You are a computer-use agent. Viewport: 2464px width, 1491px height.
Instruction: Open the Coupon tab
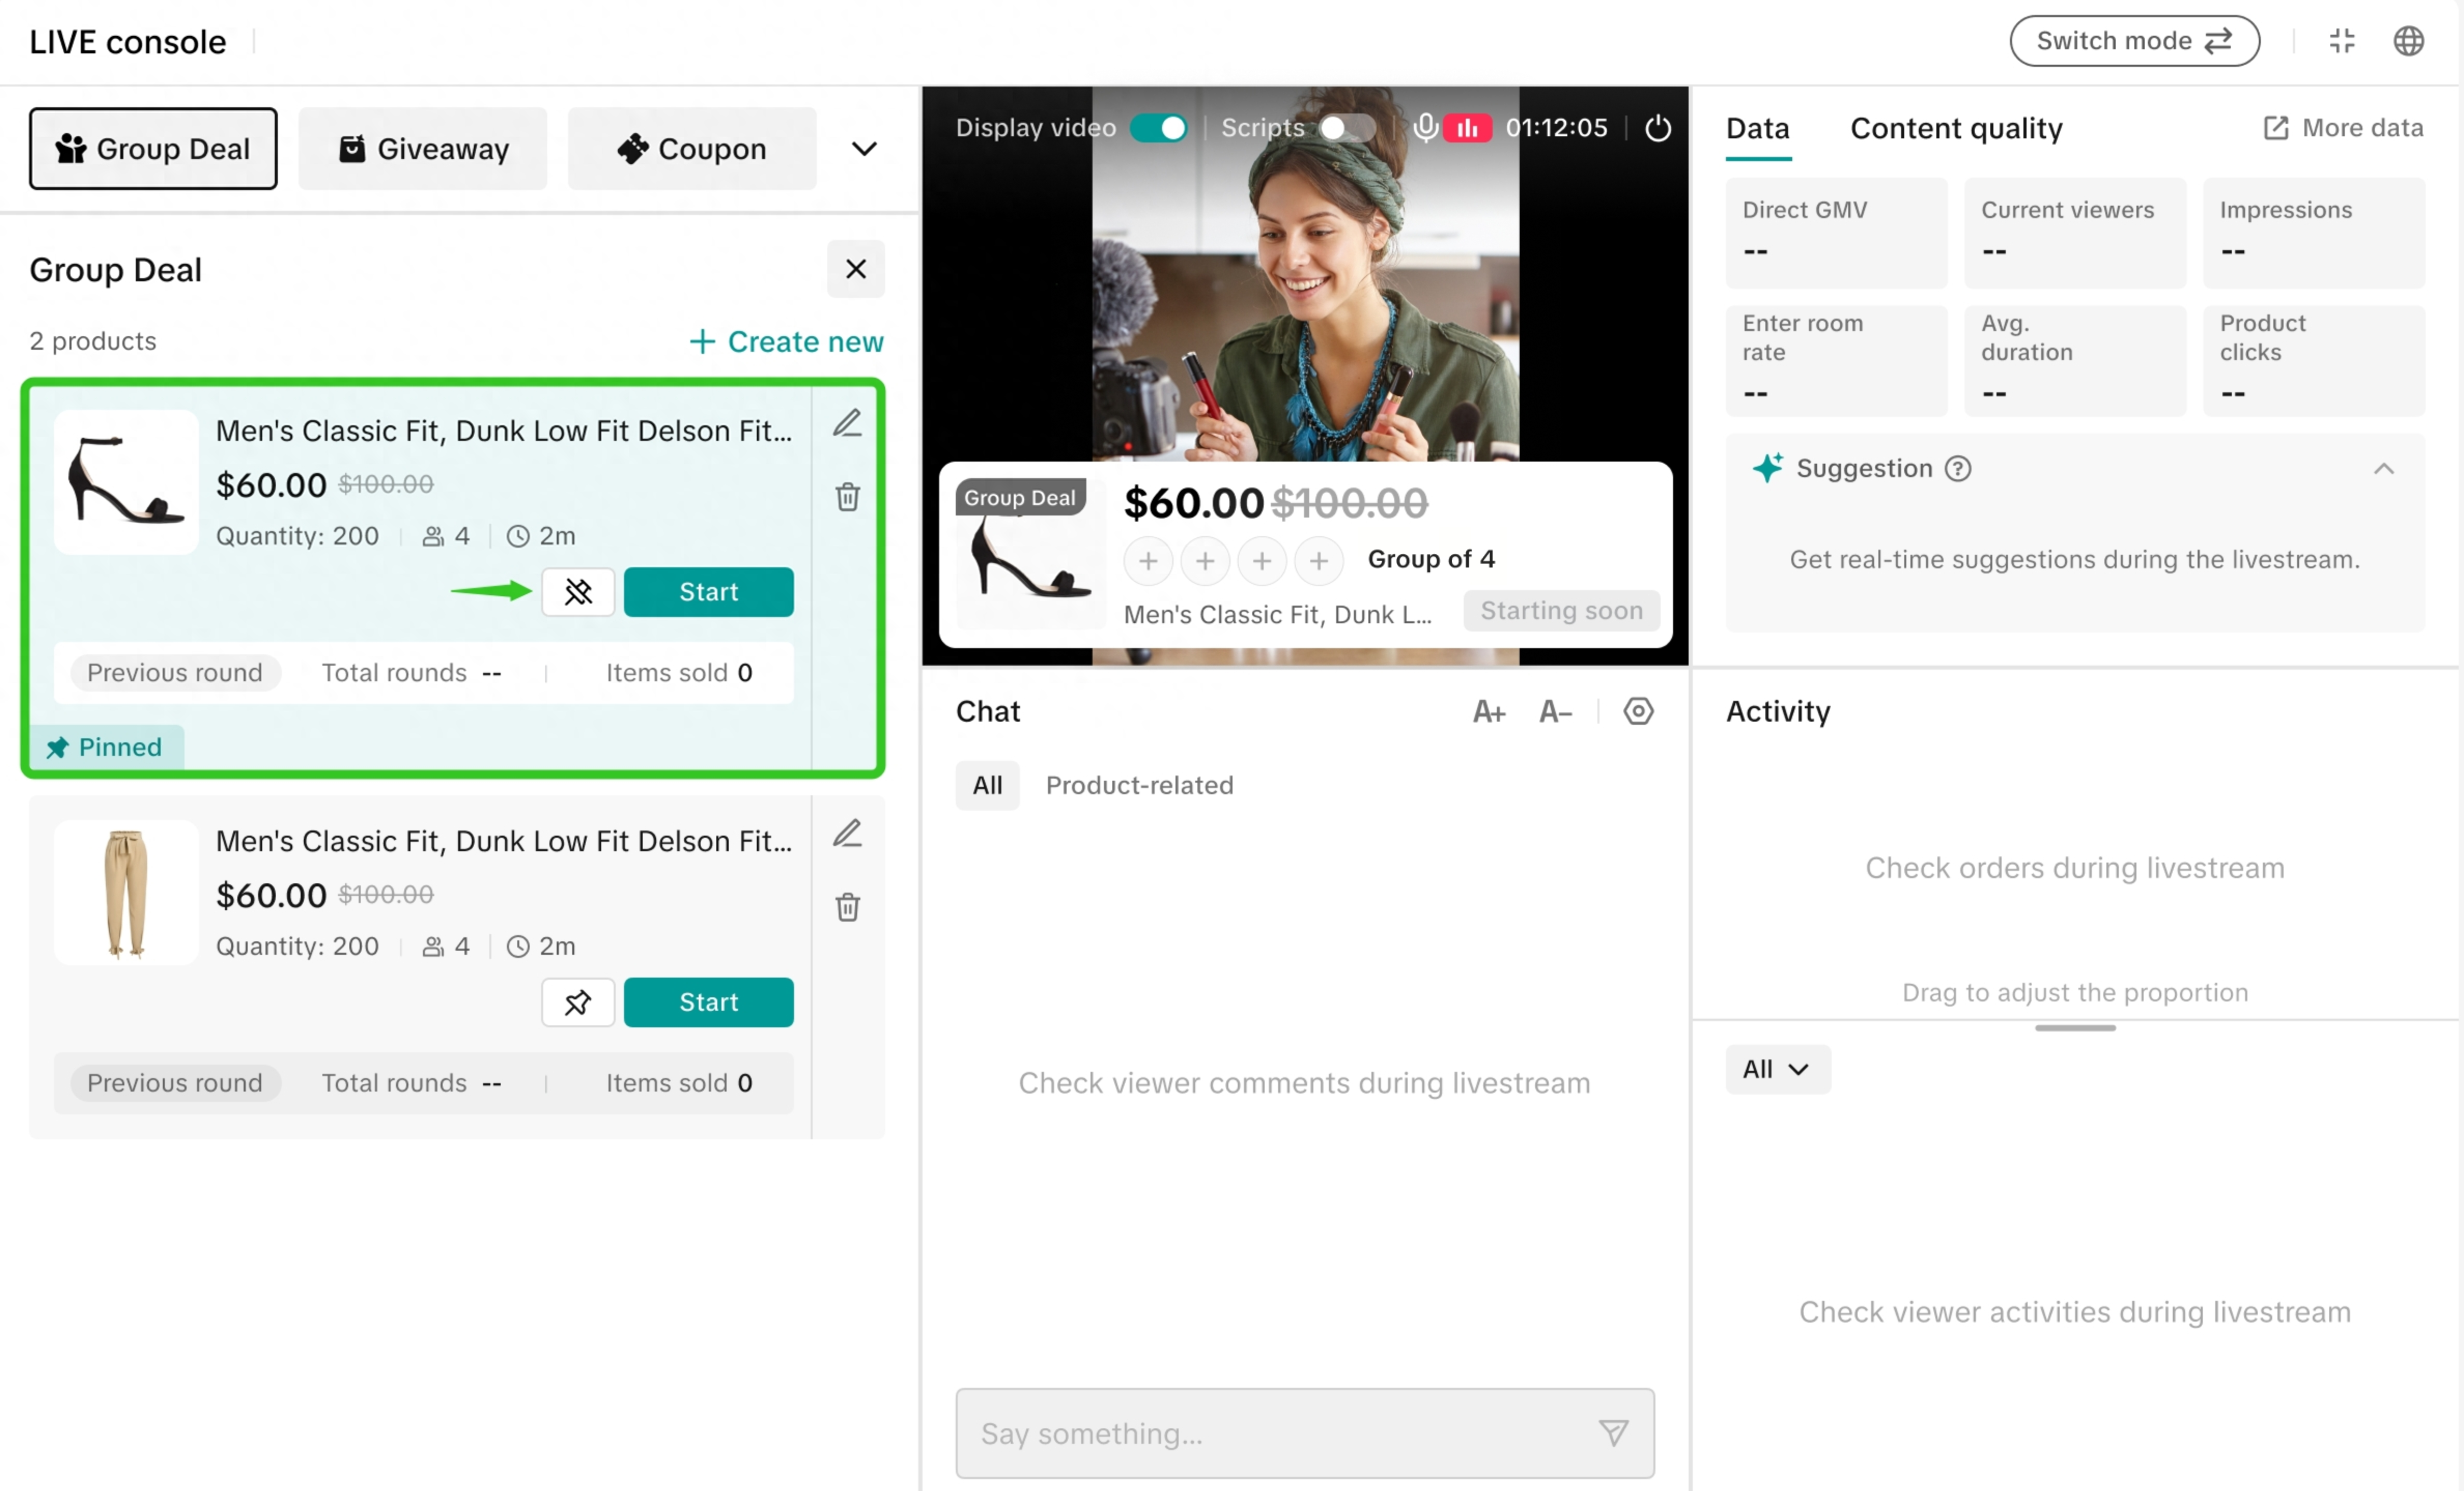pyautogui.click(x=692, y=149)
